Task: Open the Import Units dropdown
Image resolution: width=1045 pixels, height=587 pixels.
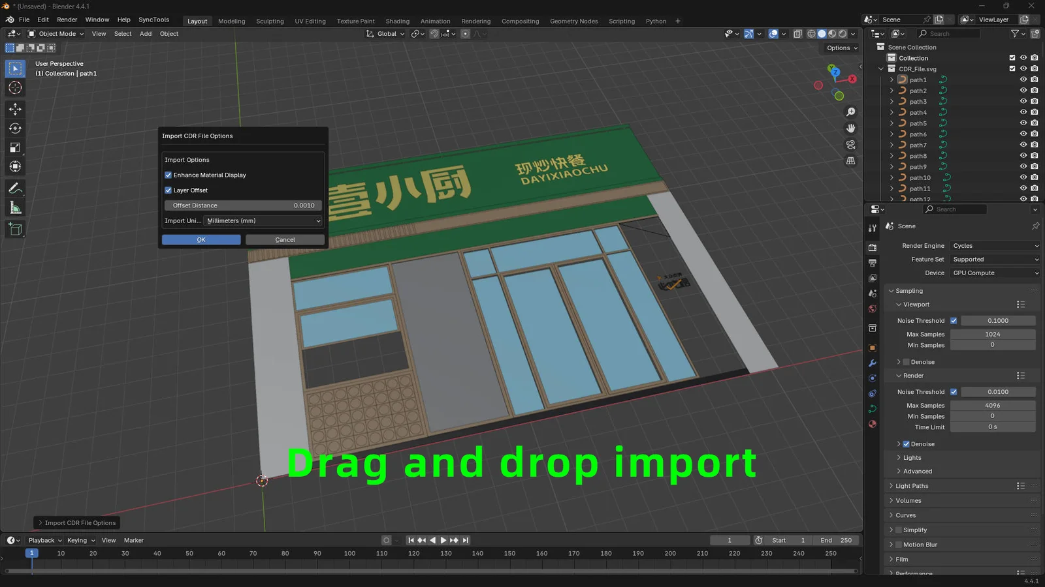Action: [263, 220]
